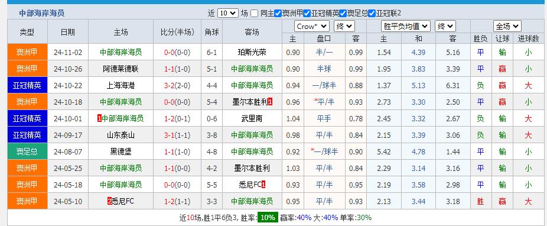547x226 pixels.
Task: Click the 让球 column header
Action: tap(502, 38)
